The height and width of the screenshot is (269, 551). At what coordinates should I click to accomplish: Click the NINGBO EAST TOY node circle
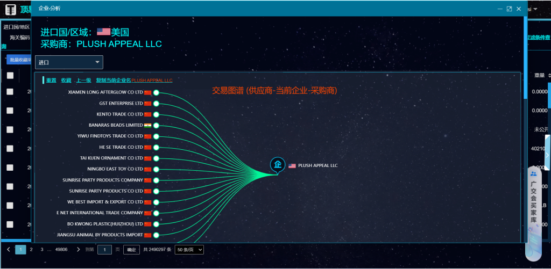point(156,169)
